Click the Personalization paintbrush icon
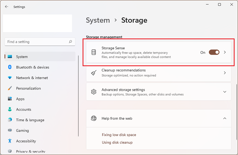 (10, 88)
